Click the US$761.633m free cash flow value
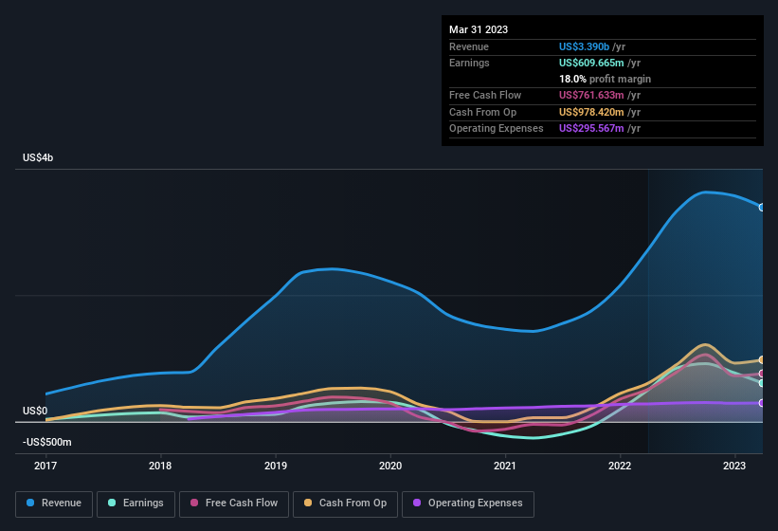This screenshot has width=778, height=531. click(x=591, y=95)
